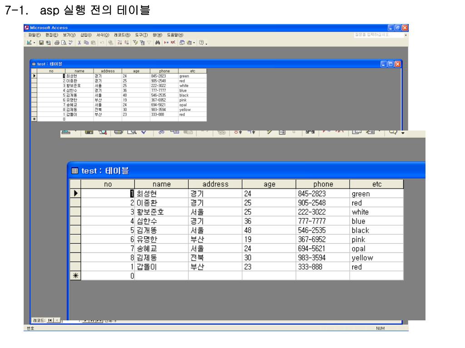The height and width of the screenshot is (348, 465).
Task: Click the Microsoft Access title bar icon
Action: (x=27, y=28)
